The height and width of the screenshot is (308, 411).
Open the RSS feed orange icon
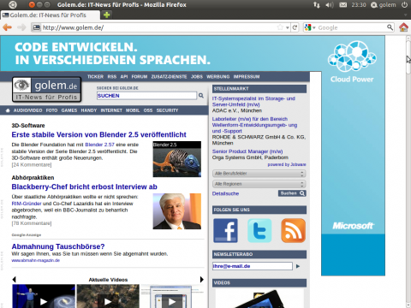pyautogui.click(x=293, y=230)
